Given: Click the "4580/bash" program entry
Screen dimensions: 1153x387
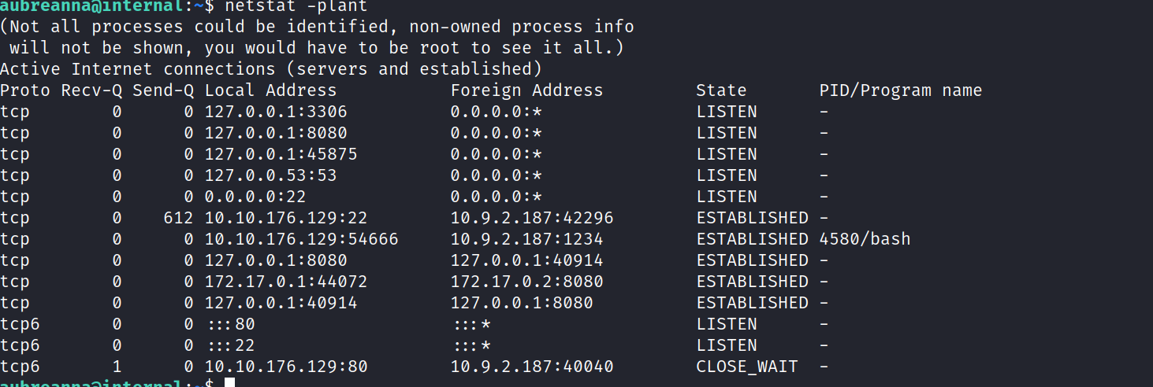Looking at the screenshot, I should pyautogui.click(x=865, y=239).
